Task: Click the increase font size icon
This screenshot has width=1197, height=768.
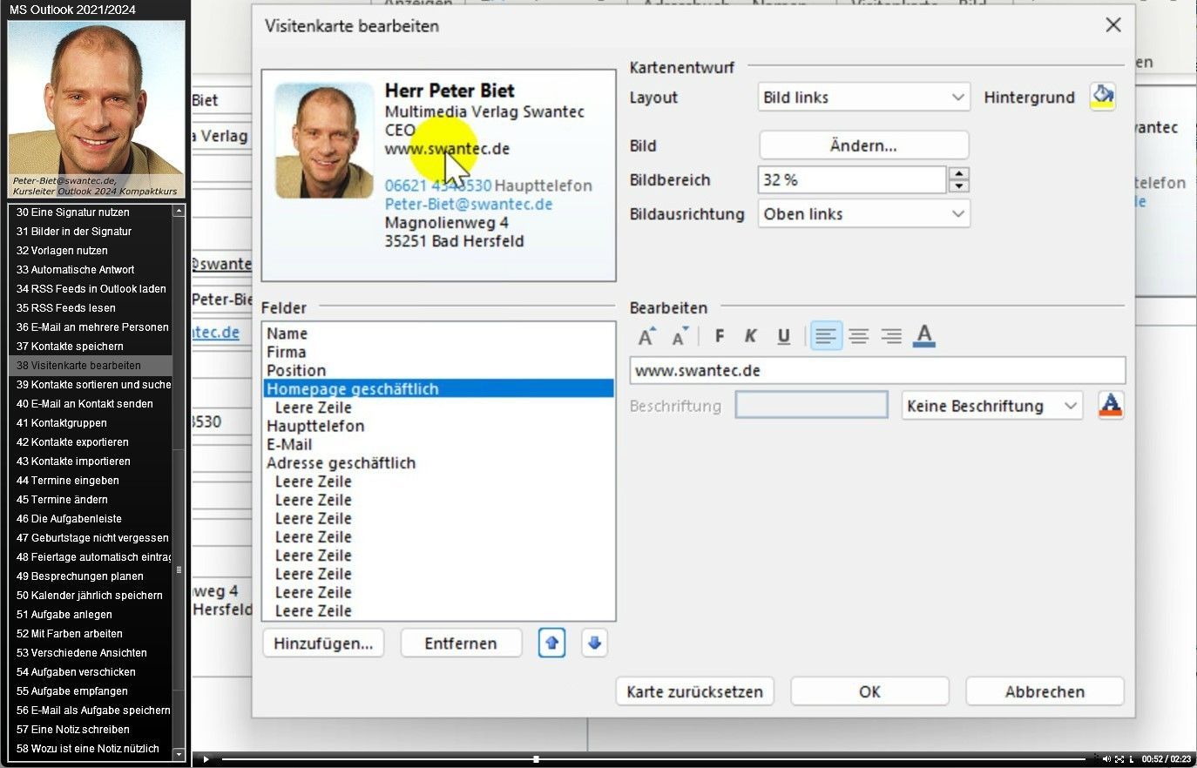Action: (646, 336)
